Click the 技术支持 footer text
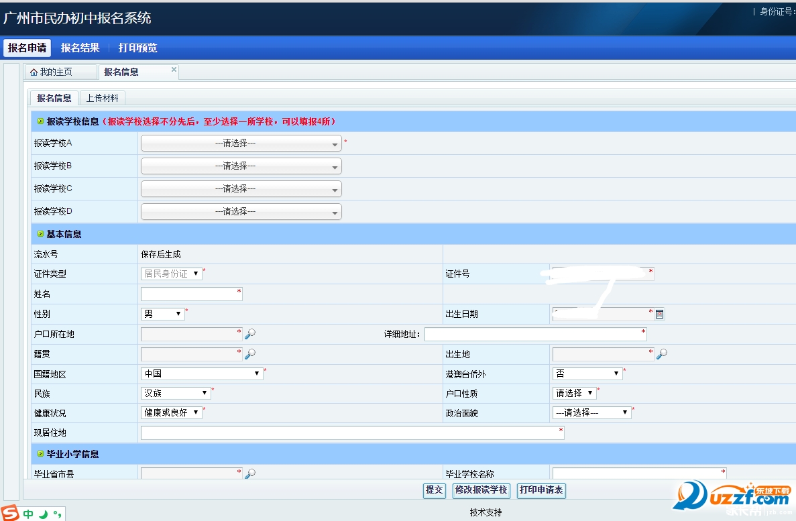The height and width of the screenshot is (521, 796). pos(486,512)
